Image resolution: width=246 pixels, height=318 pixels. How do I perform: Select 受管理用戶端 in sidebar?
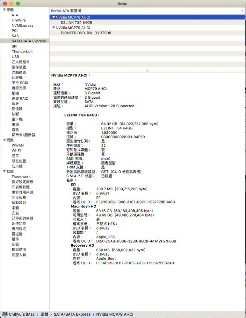click(x=23, y=192)
